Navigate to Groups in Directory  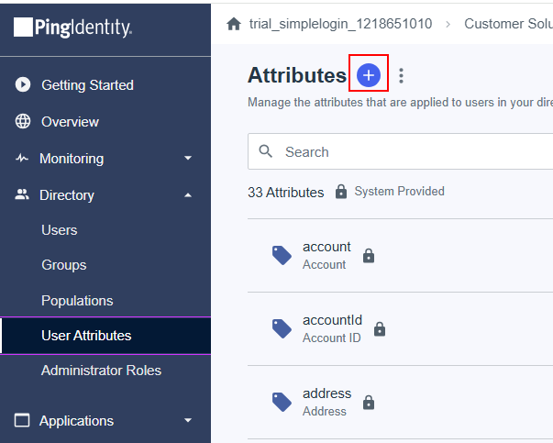pyautogui.click(x=63, y=265)
